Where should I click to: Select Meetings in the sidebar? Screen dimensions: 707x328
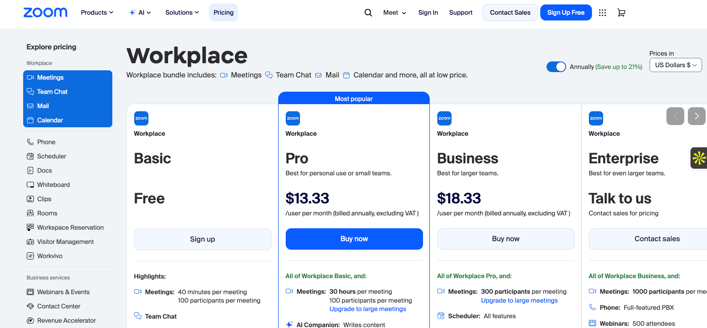coord(68,77)
